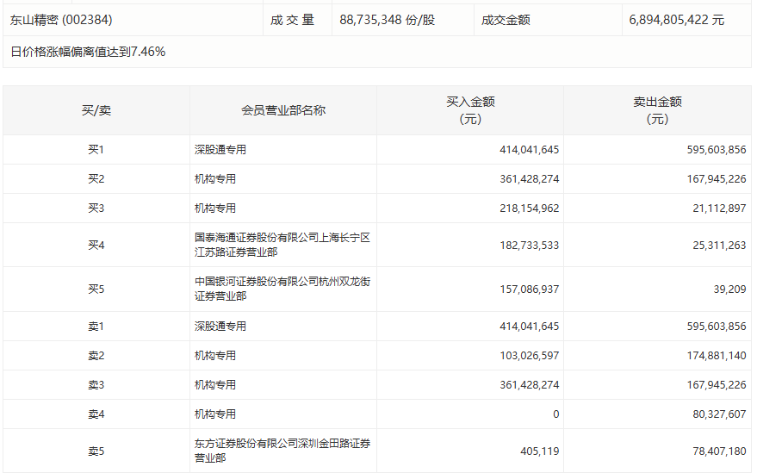Select volume value 88,735,348 份/股
This screenshot has width=757, height=473.
tap(388, 20)
